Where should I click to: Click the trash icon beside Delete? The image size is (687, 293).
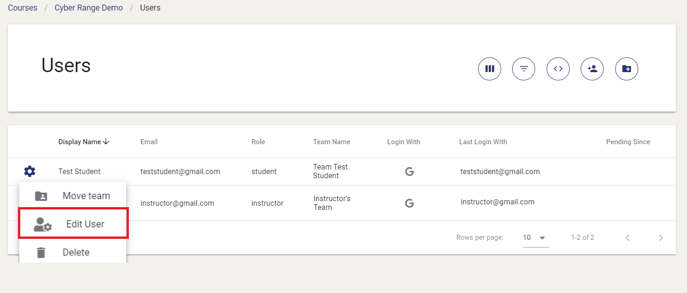(41, 252)
